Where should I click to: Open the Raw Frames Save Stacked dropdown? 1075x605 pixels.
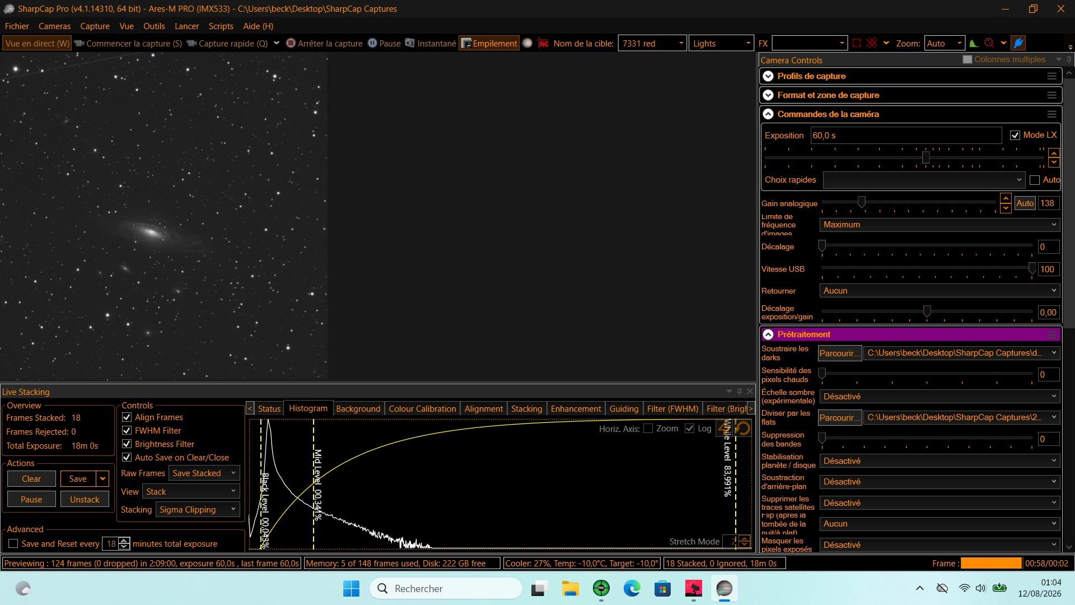(x=204, y=473)
